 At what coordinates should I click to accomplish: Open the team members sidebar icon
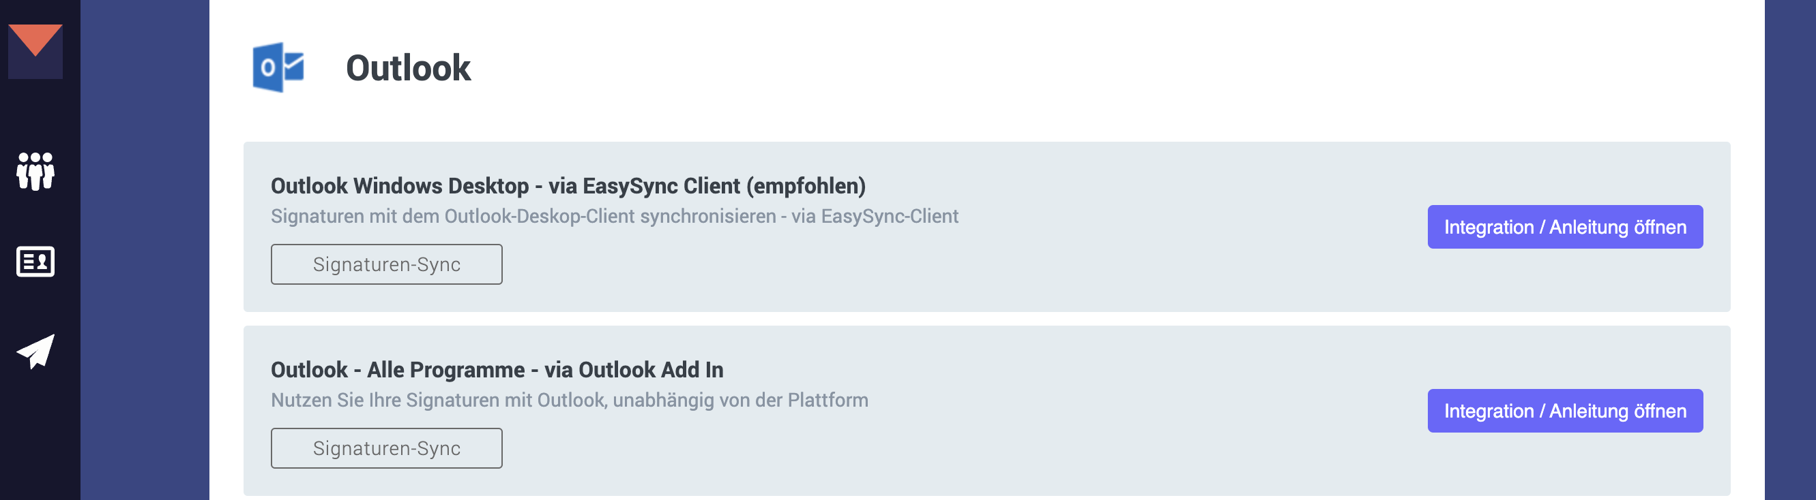point(35,171)
